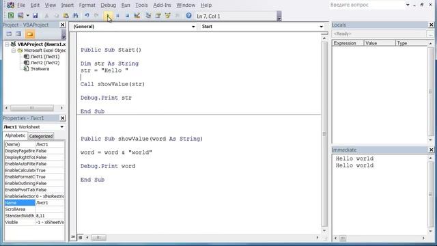Screen dimensions: 437x246
Task: Open the Object Browser icon
Action: coord(167,16)
